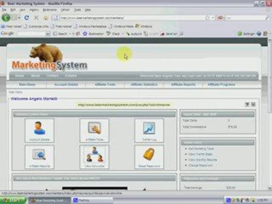Open the View menu
This screenshot has height=204, width=272.
(23, 10)
